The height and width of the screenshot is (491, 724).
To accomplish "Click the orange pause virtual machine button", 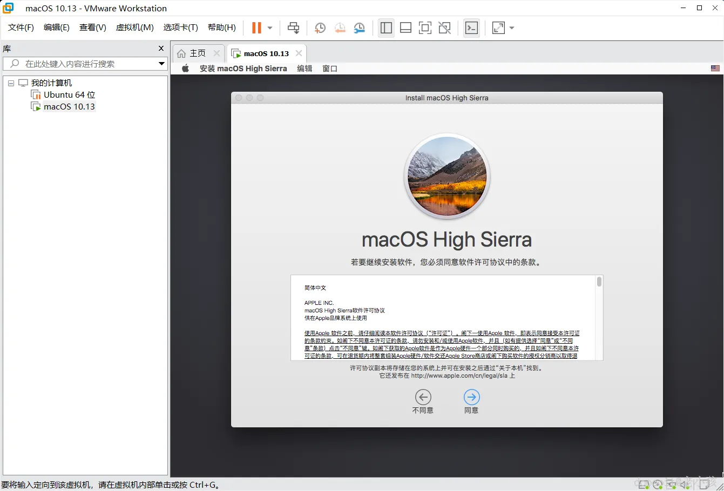I will click(x=256, y=28).
